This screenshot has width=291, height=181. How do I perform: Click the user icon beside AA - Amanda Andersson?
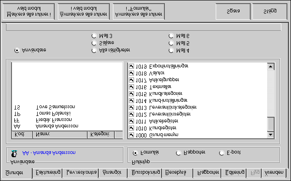point(14,154)
